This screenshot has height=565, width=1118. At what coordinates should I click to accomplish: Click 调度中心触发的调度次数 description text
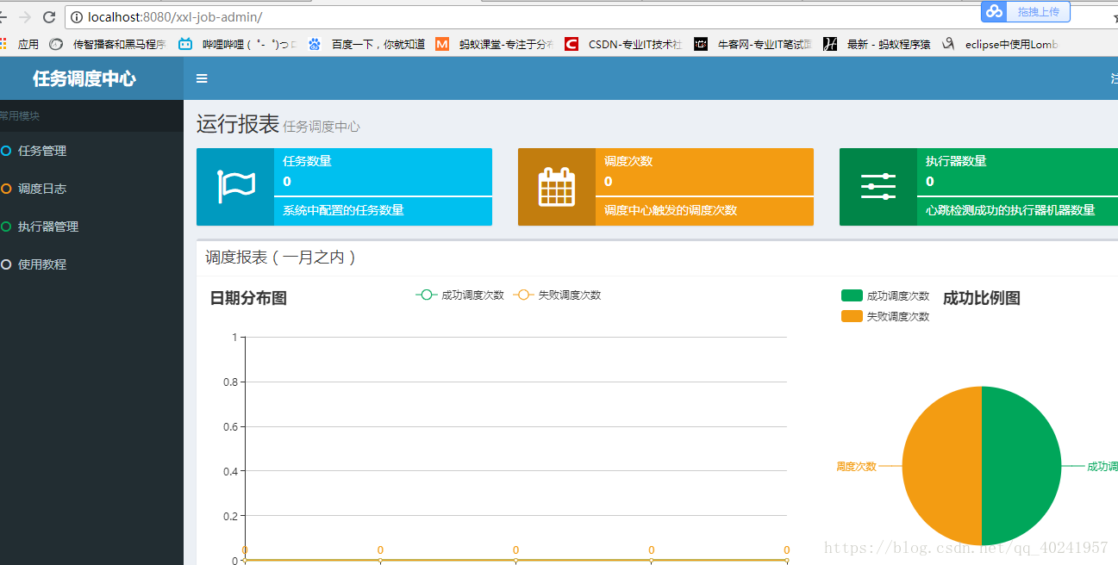pyautogui.click(x=671, y=210)
